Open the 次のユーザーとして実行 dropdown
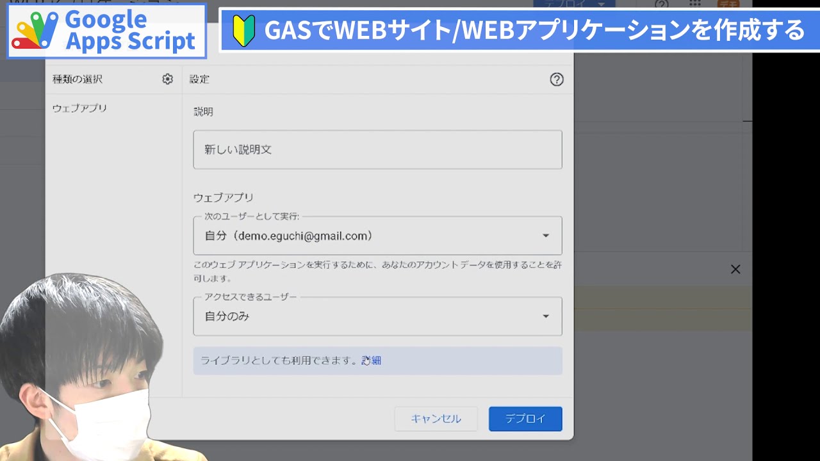 click(x=377, y=236)
